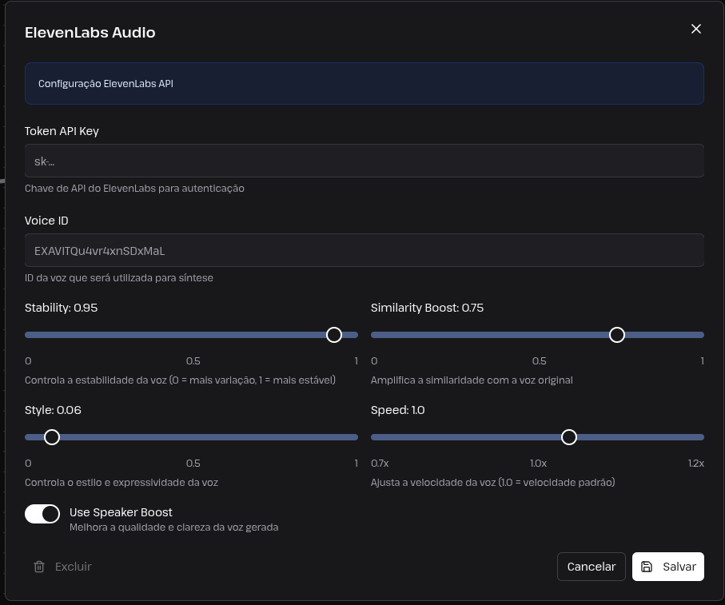Click the Speed: 1.0 label
This screenshot has height=605, width=725.
click(x=397, y=410)
